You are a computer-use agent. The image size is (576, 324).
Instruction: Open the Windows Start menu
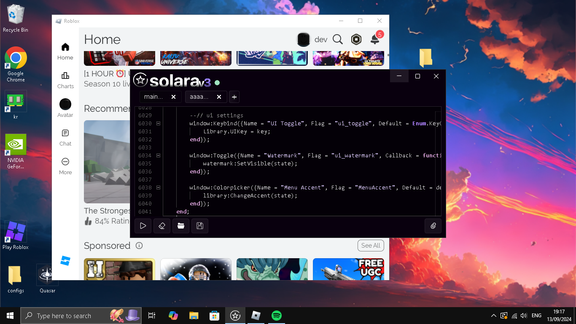point(10,316)
